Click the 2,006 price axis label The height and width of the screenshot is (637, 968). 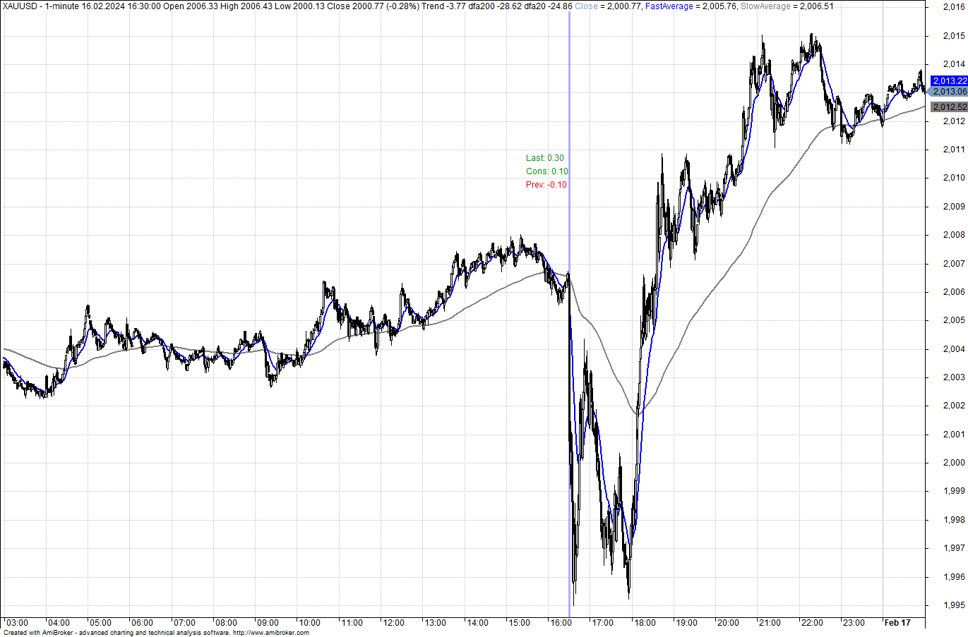pyautogui.click(x=954, y=292)
